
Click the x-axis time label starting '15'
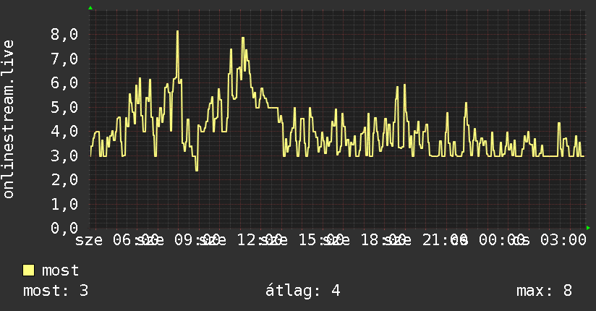321,240
